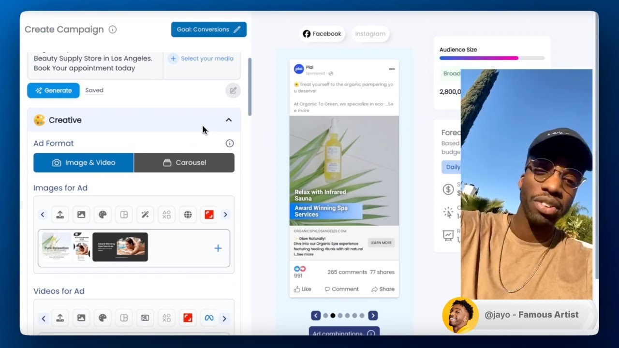Click shapes icon in Videos for Ad toolbar
This screenshot has width=619, height=348.
(166, 318)
